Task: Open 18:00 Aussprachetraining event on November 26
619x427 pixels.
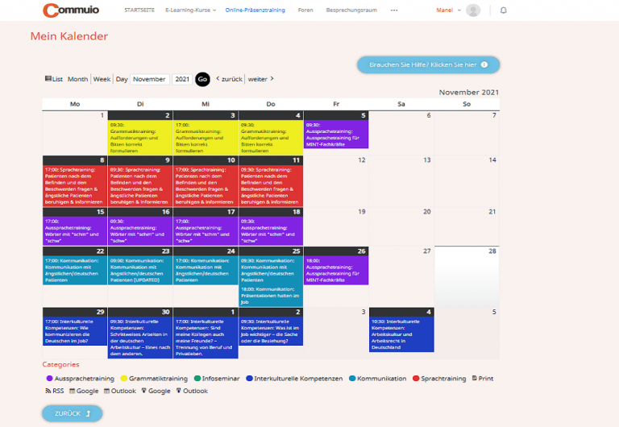Action: click(x=336, y=271)
